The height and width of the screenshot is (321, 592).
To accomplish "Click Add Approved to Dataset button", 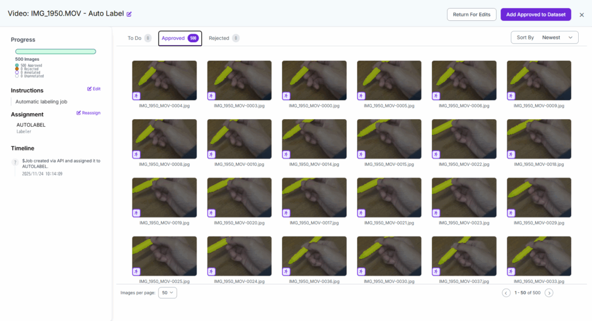I will pos(536,14).
